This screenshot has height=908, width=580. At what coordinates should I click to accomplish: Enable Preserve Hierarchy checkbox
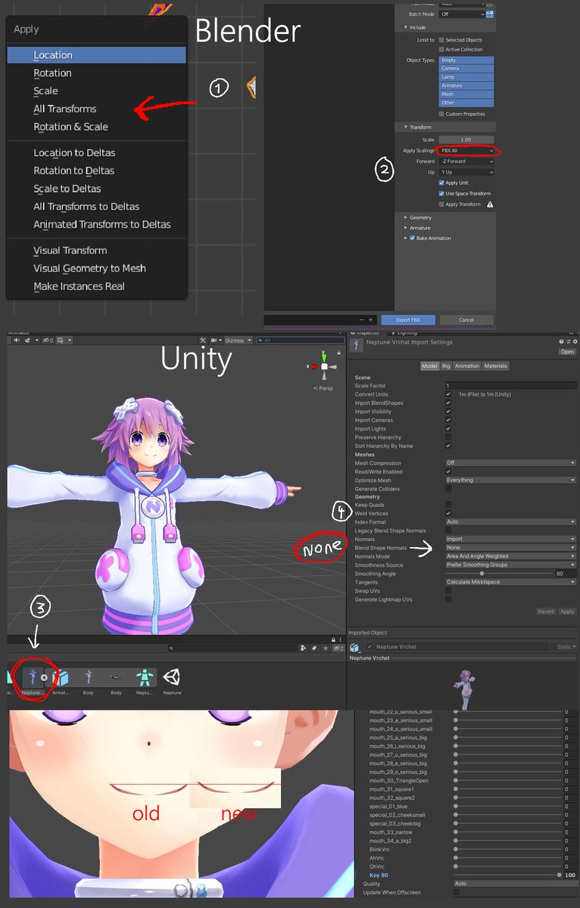coord(448,437)
